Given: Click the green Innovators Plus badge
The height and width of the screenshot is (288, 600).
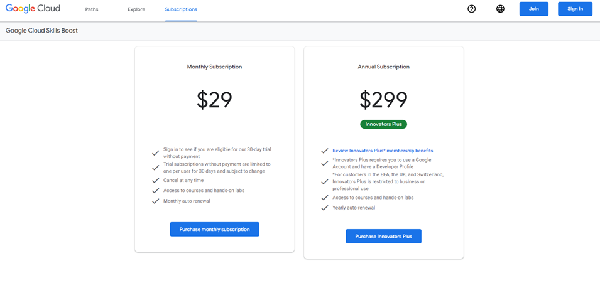Looking at the screenshot, I should pyautogui.click(x=383, y=124).
